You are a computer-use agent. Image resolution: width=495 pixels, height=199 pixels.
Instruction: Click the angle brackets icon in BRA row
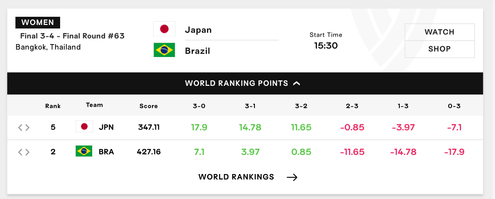[24, 152]
